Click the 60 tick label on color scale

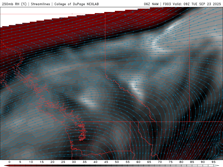click(138, 162)
